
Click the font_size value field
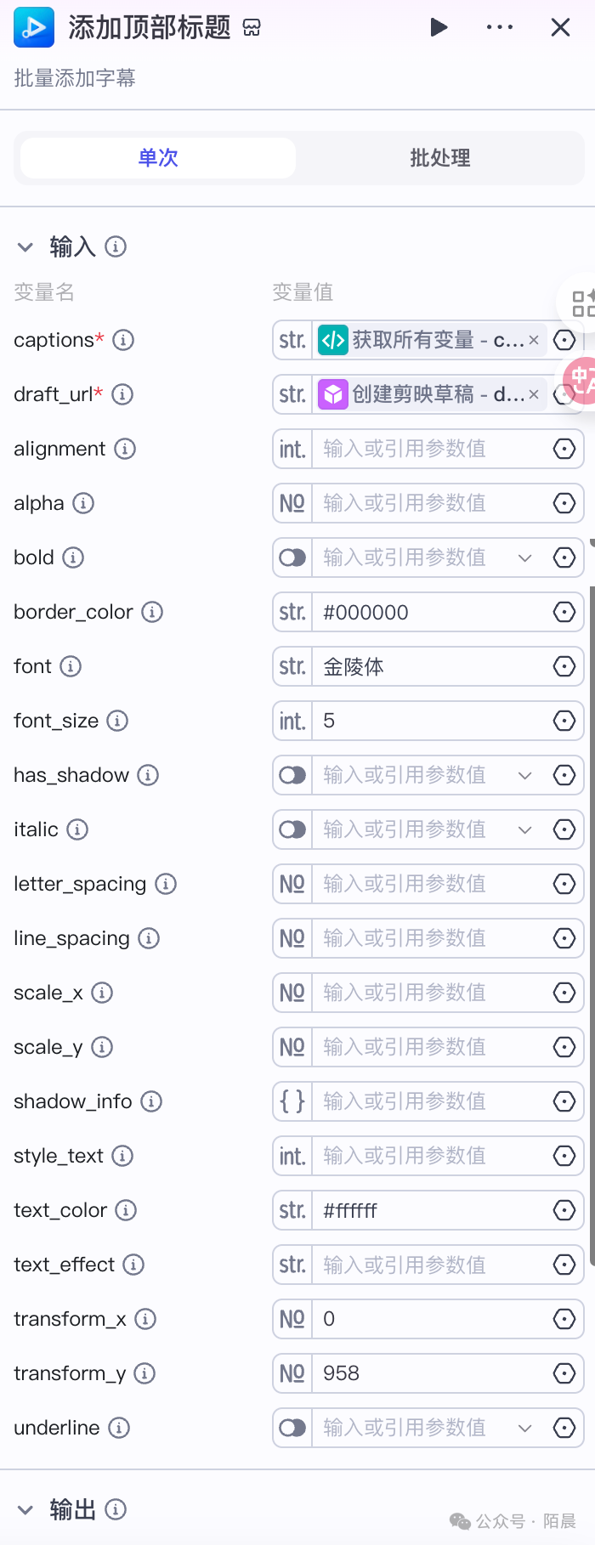point(429,721)
